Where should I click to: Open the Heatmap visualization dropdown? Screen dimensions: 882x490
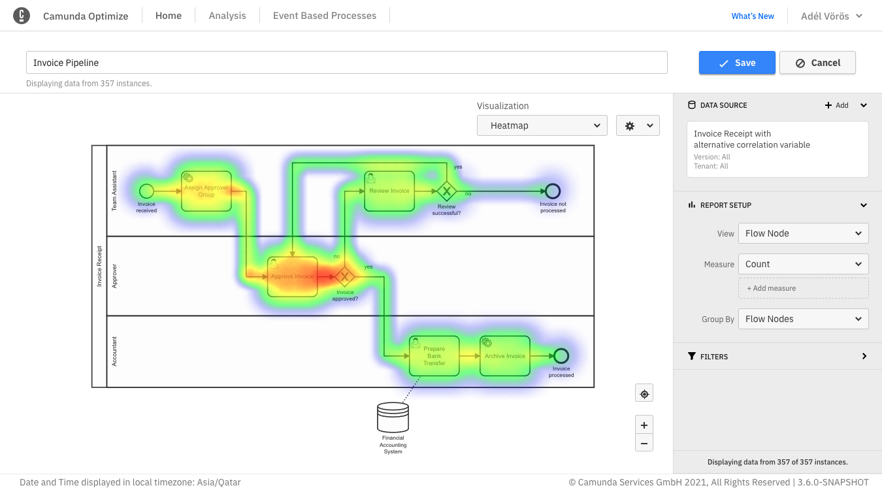point(542,125)
